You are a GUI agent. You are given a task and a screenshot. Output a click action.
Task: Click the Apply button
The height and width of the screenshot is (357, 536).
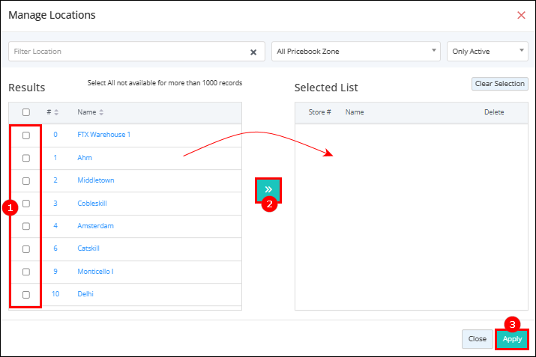pyautogui.click(x=512, y=339)
